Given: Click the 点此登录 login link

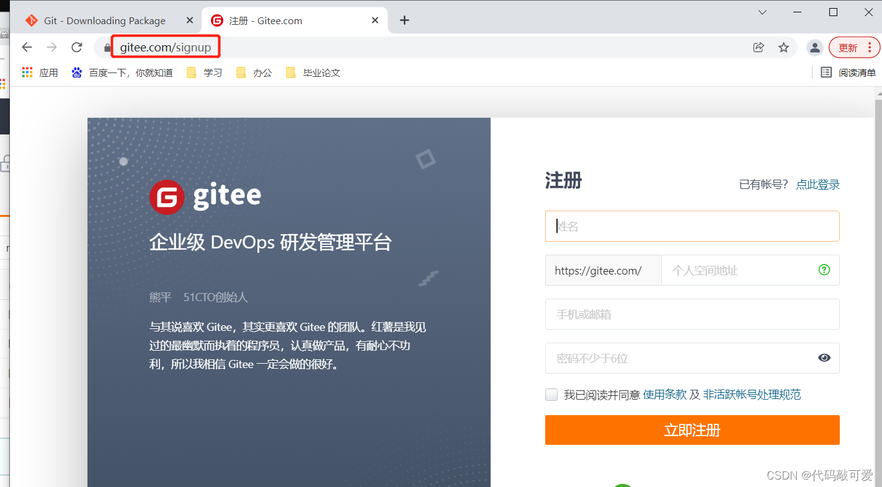Looking at the screenshot, I should [x=818, y=184].
